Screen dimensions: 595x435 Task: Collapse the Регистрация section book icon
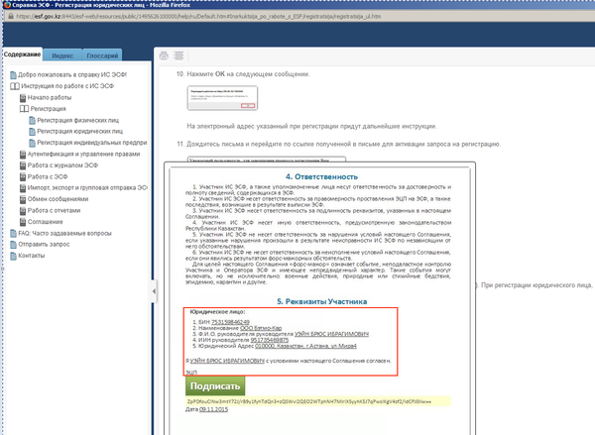tap(23, 109)
